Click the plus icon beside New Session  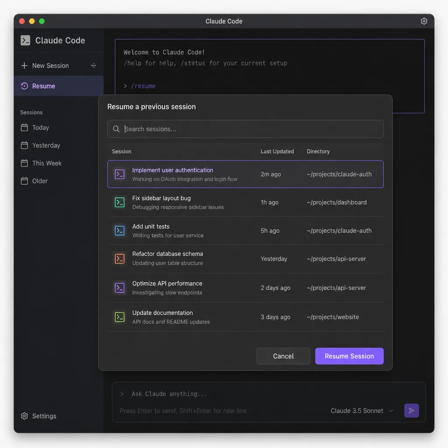tap(24, 66)
